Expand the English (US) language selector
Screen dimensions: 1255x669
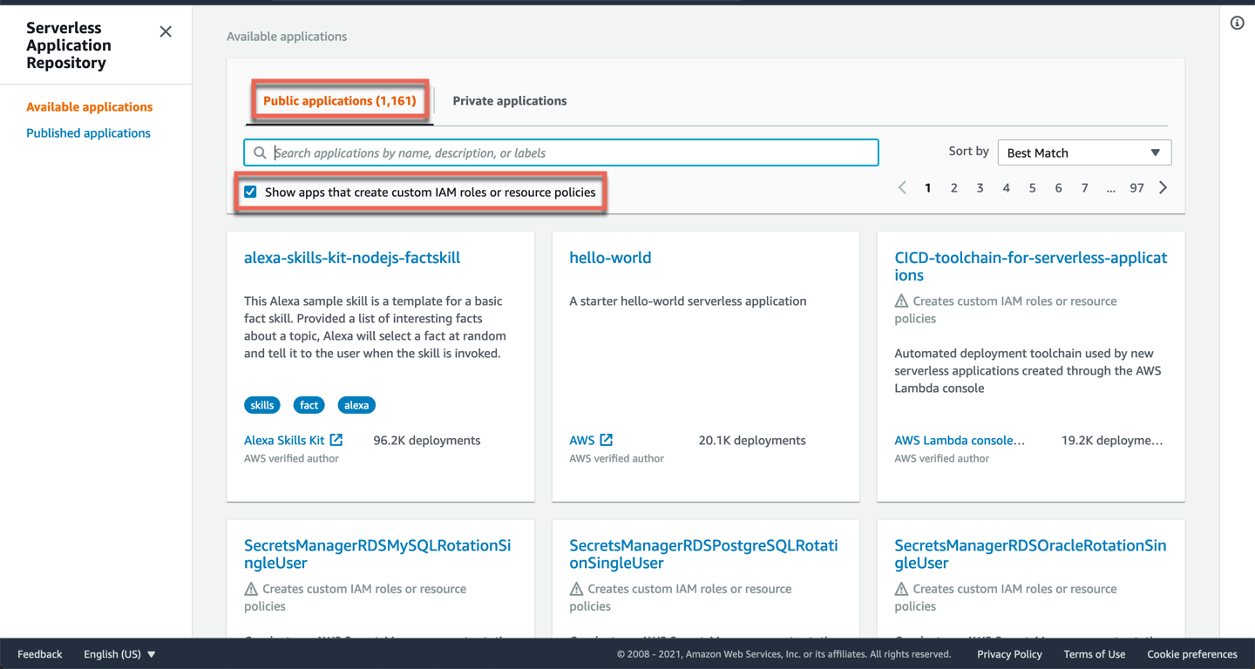119,654
